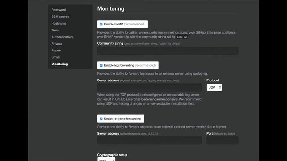Open the Password settings section

coord(59,10)
